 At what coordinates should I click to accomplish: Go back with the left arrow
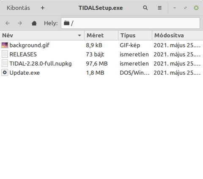(8, 23)
